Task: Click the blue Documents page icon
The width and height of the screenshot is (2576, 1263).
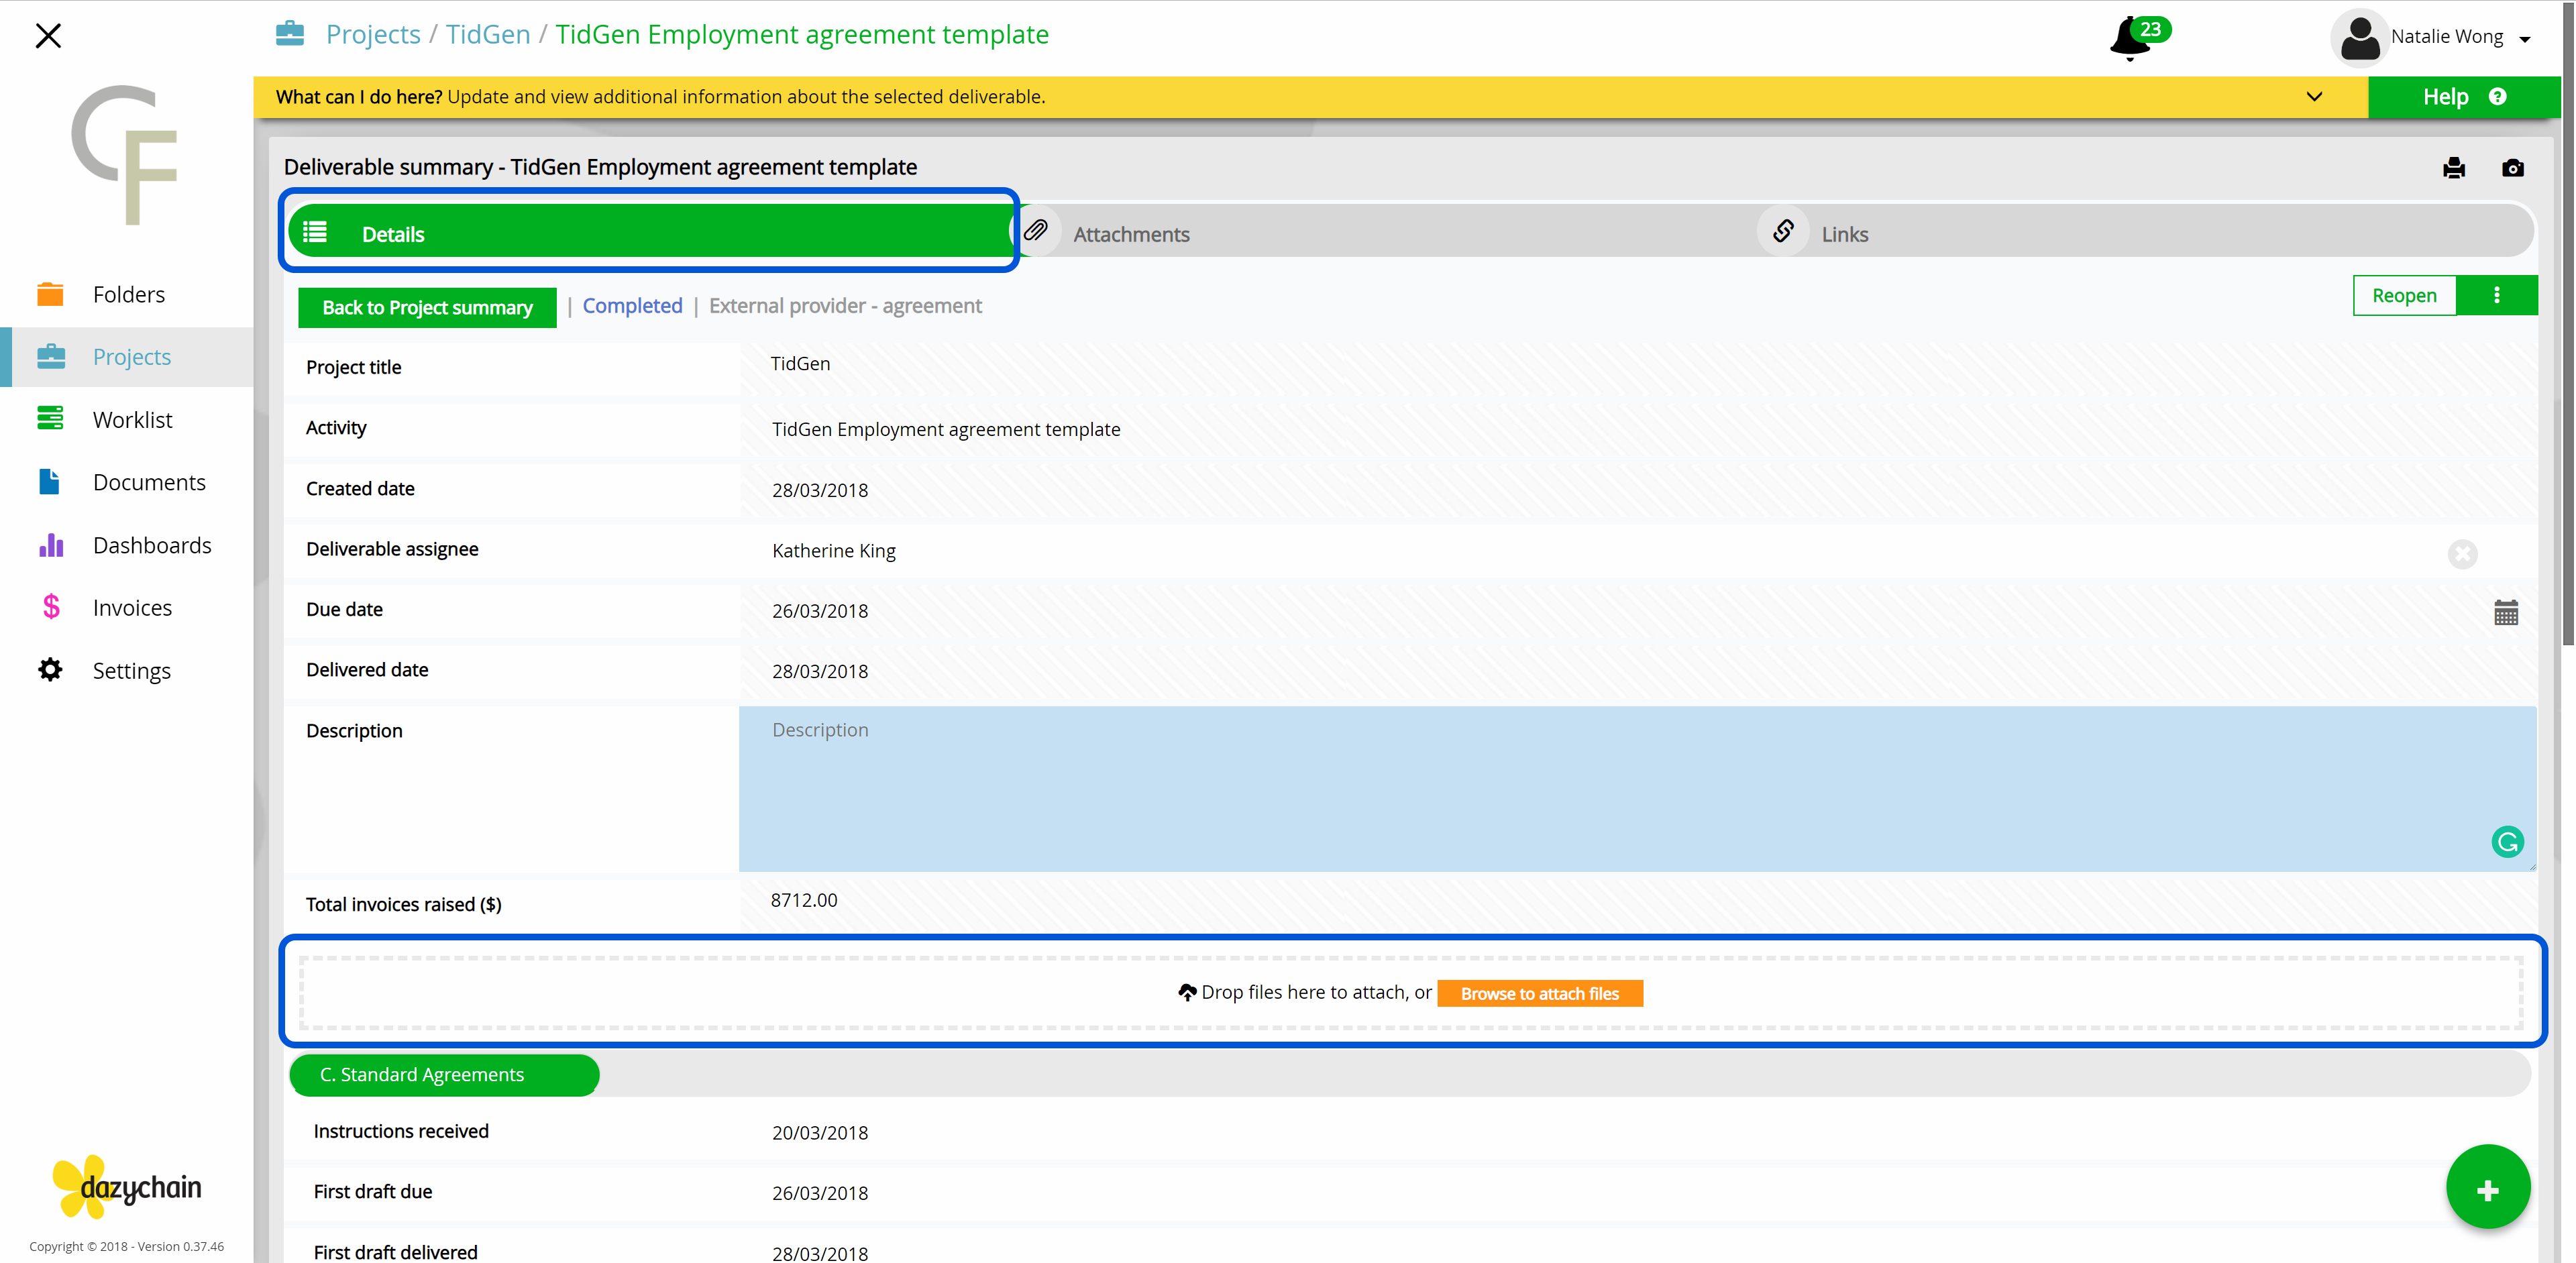Action: 49,481
